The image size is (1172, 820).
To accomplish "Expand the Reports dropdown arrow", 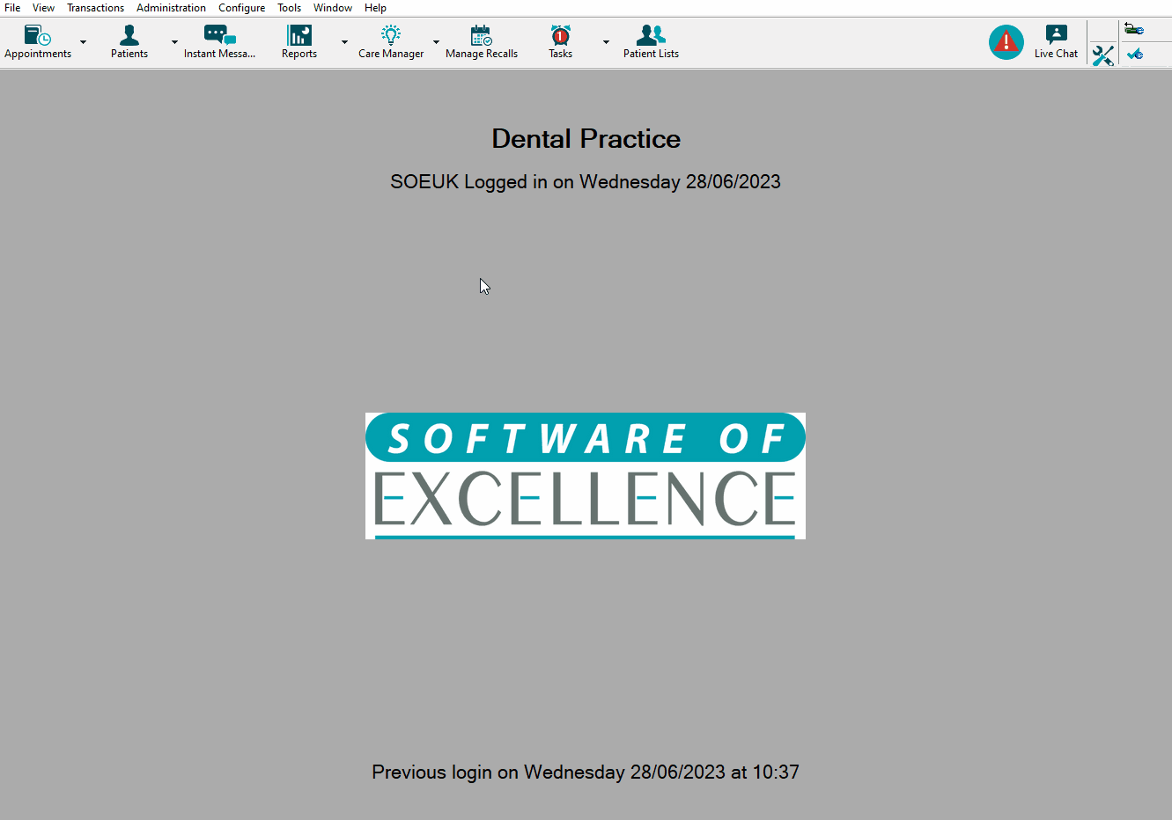I will (344, 42).
